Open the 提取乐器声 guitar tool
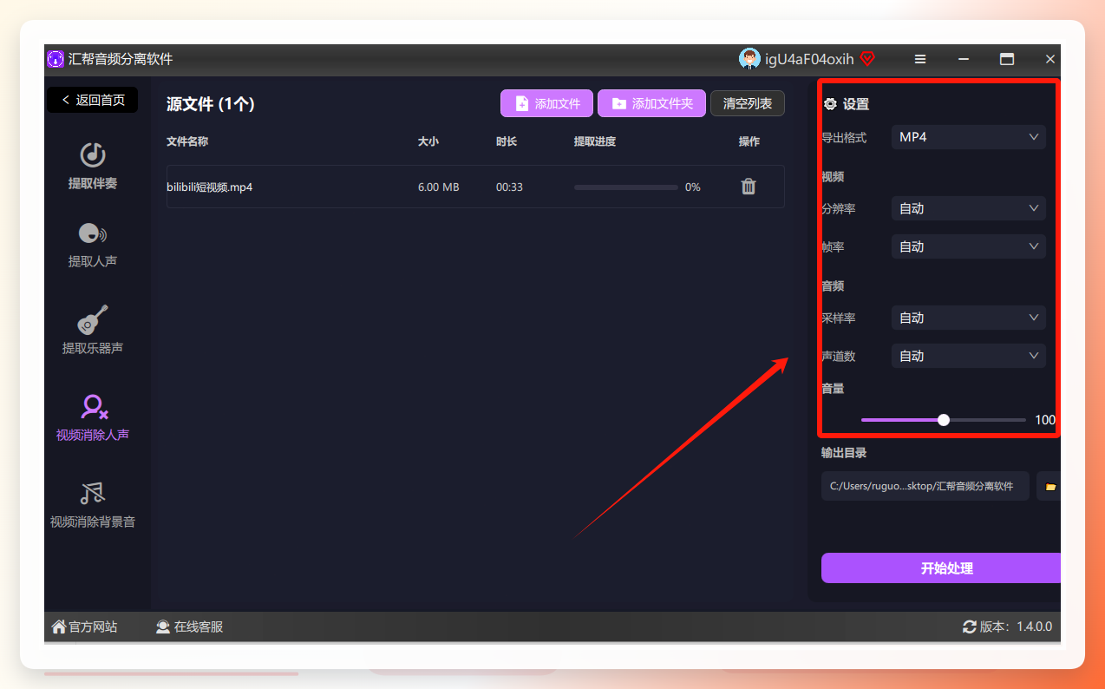This screenshot has width=1105, height=689. 93,331
